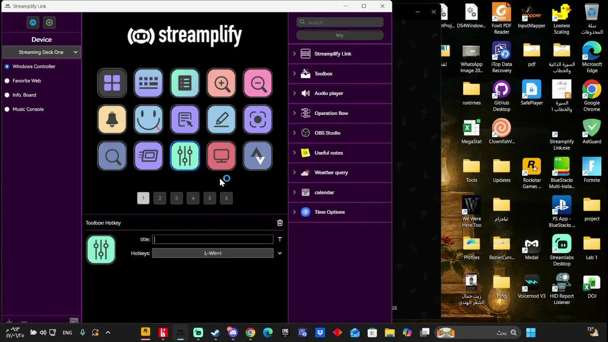The width and height of the screenshot is (608, 342).
Task: Delete hotkey with trash icon
Action: pyautogui.click(x=280, y=223)
